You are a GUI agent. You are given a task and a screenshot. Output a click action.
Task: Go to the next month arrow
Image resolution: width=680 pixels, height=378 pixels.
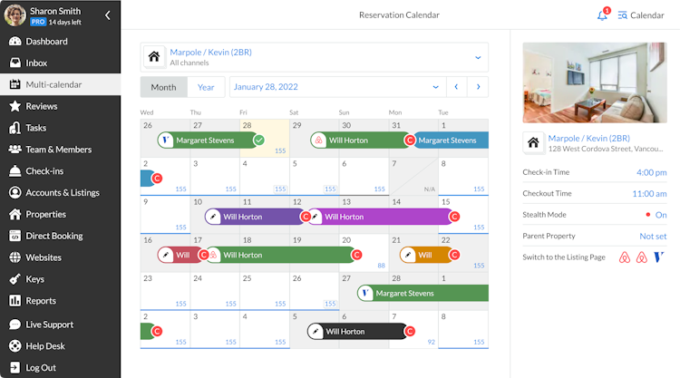(478, 87)
